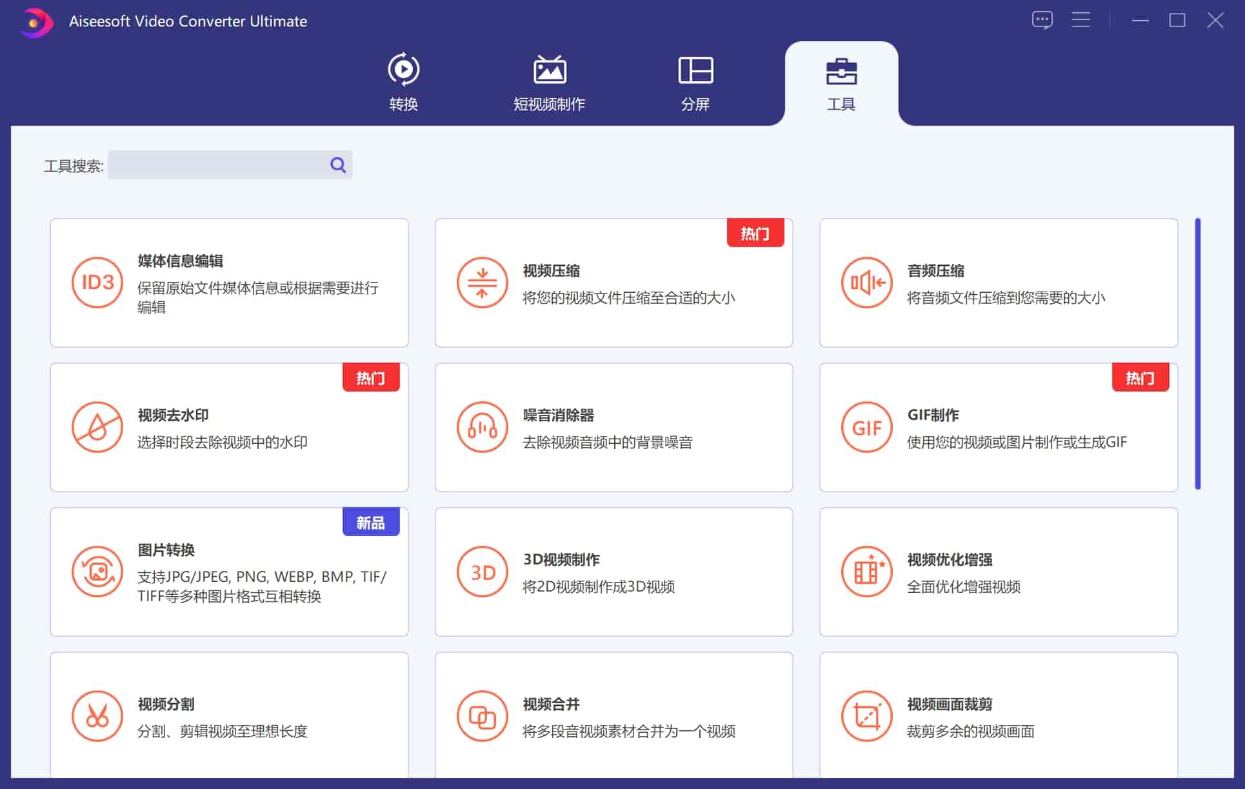This screenshot has height=789, width=1245.
Task: Click description 选择时段去除视频中的水印
Action: (223, 442)
